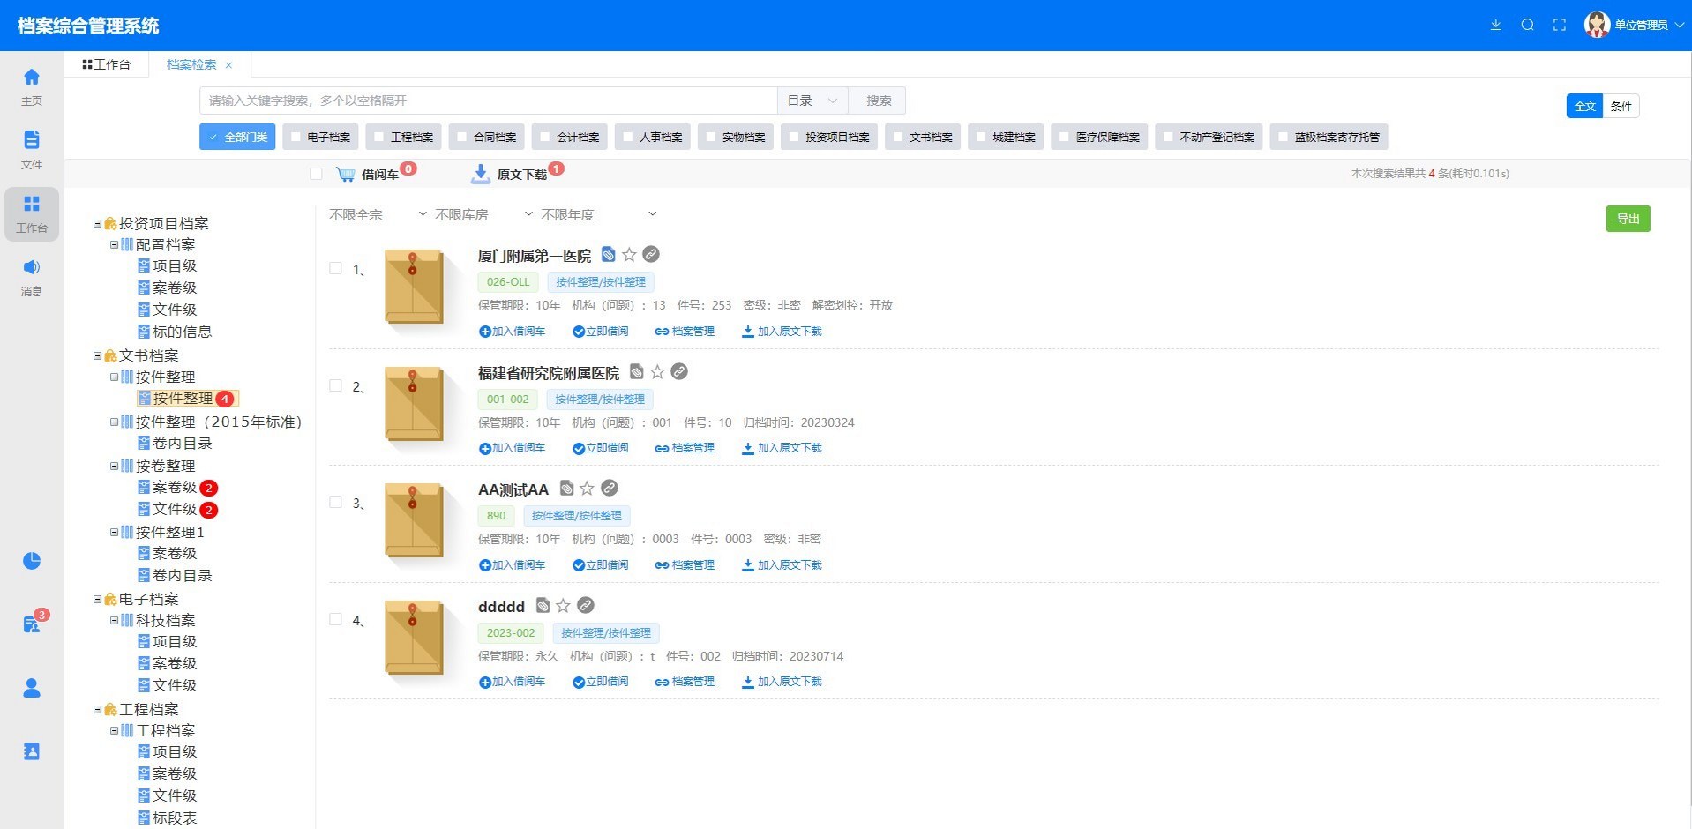The image size is (1692, 829).
Task: Toggle the fullscreen icon in the header
Action: [x=1559, y=25]
